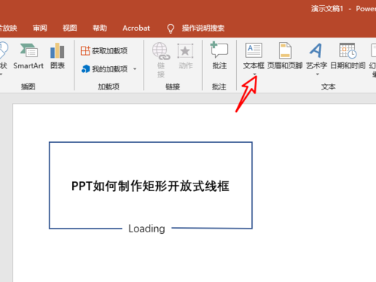Open 页眉和页脚 header and footer

[x=285, y=56]
